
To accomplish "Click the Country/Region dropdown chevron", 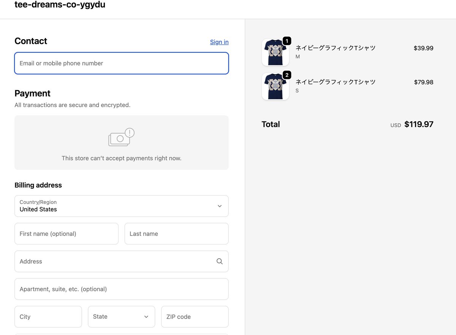I will tap(220, 206).
